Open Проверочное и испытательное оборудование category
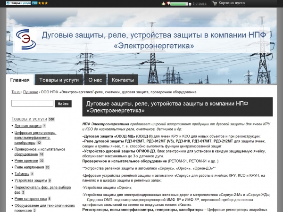 [40, 152]
